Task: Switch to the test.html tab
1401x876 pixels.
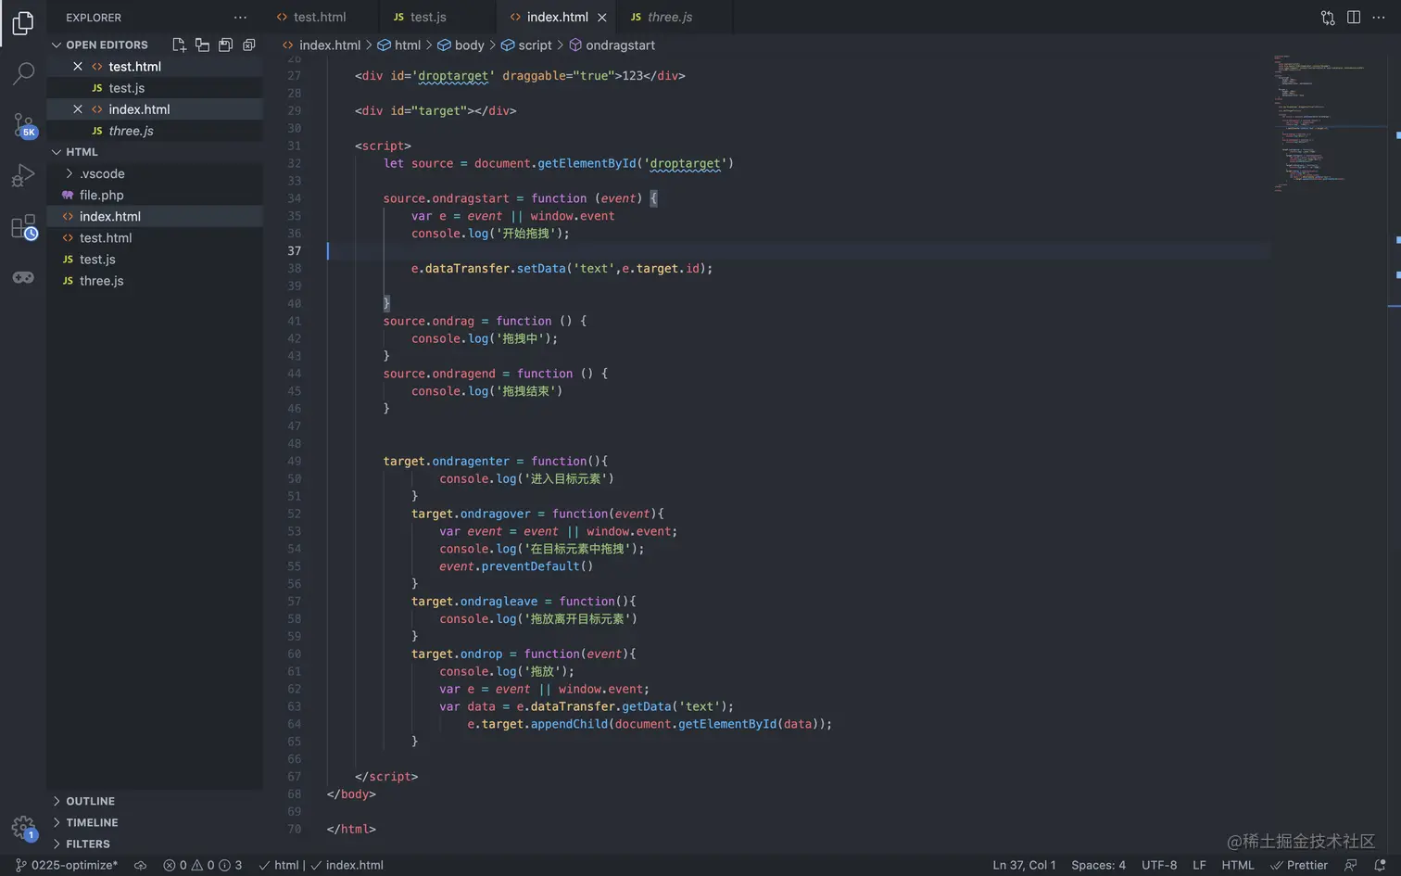Action: tap(321, 18)
